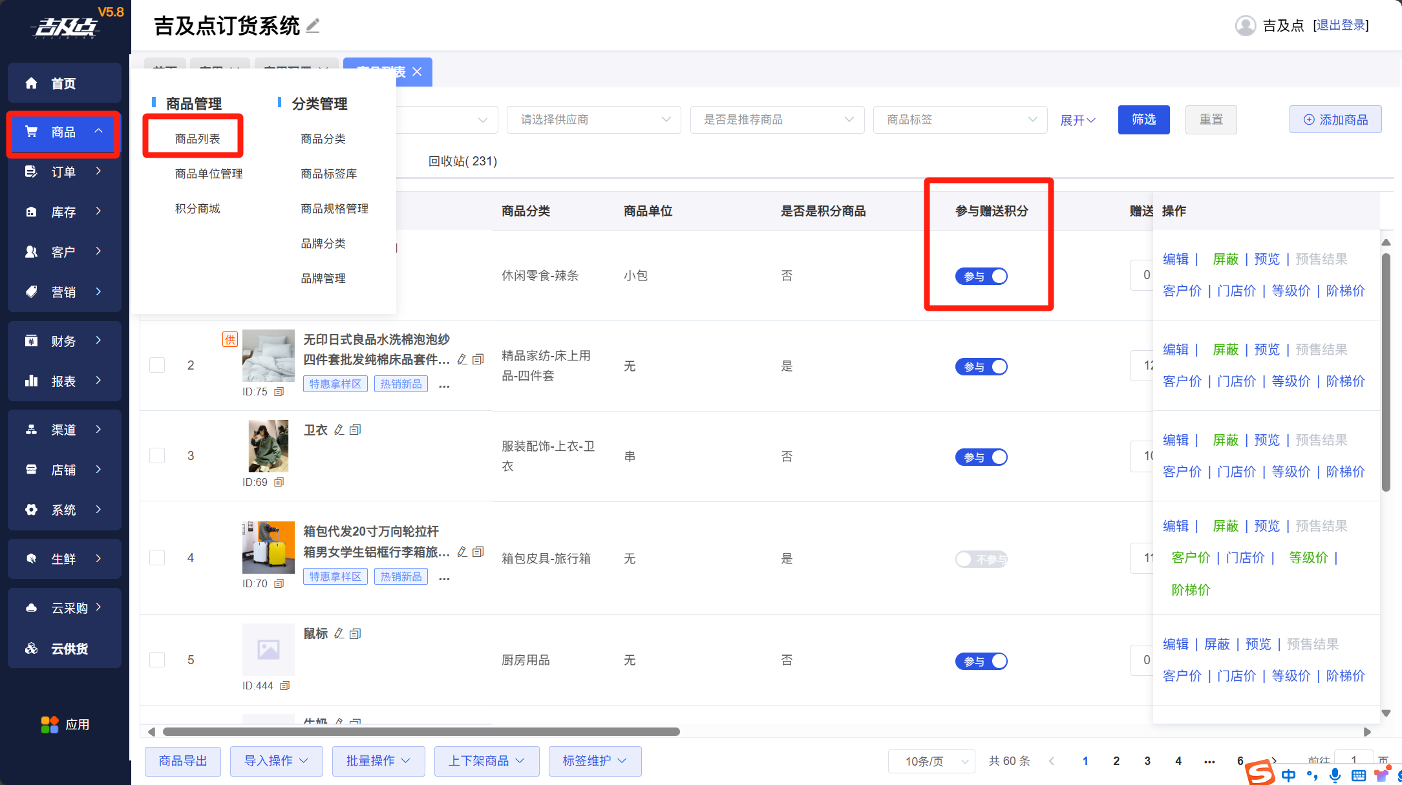Screen dimensions: 1402x785
Task: Click copy icon next to ID:75
Action: click(x=279, y=392)
